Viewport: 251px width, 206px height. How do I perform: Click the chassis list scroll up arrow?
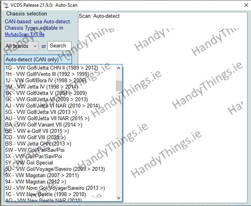tap(119, 68)
